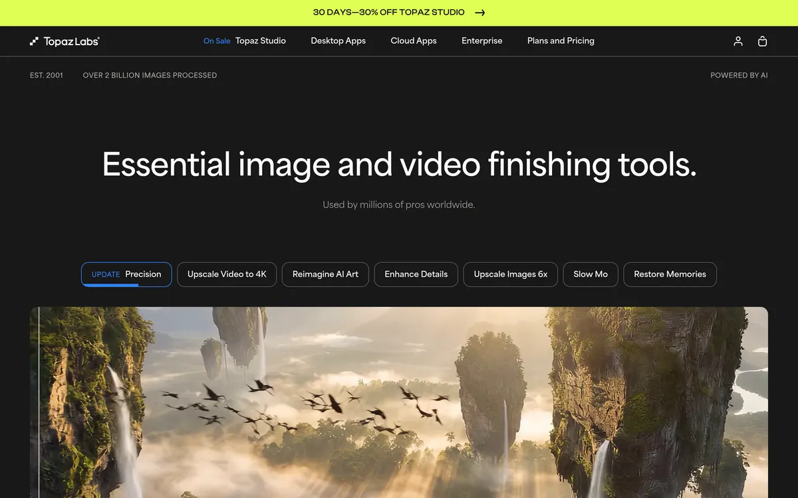Click the arrow in the promo banner

(x=480, y=13)
